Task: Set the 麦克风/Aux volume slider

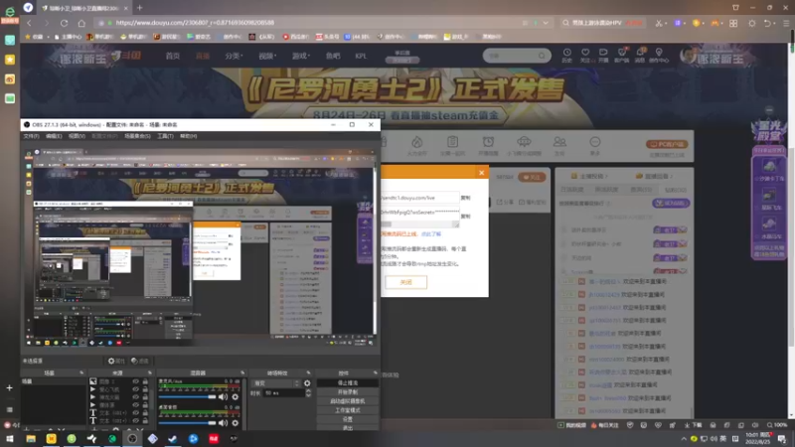Action: point(188,396)
